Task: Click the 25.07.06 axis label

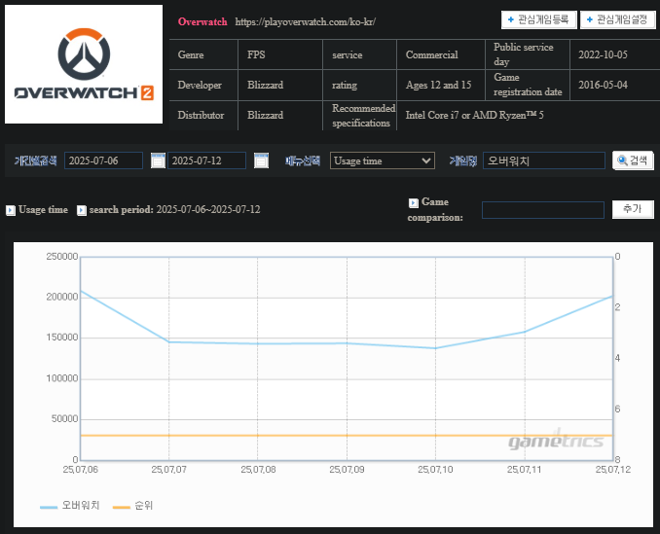Action: pyautogui.click(x=81, y=470)
